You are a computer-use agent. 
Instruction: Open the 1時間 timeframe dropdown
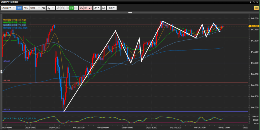pyautogui.click(x=35, y=8)
